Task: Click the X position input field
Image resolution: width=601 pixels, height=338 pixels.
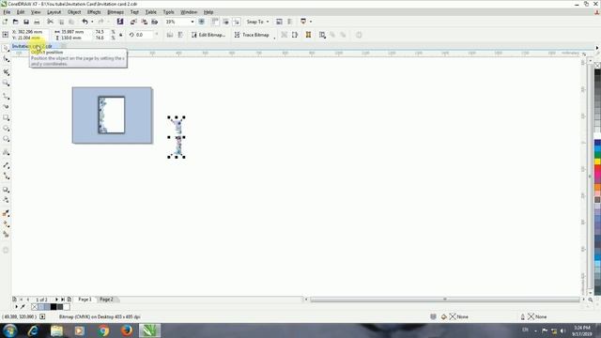Action: point(30,32)
